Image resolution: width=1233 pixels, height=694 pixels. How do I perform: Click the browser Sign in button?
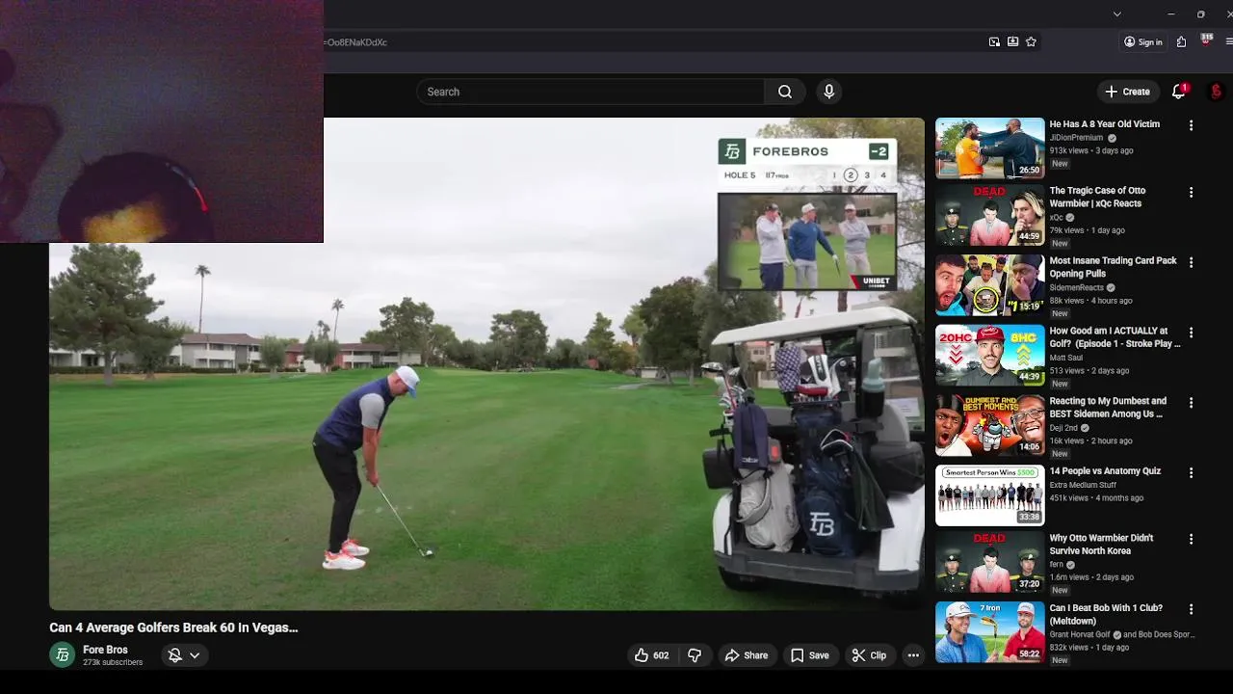tap(1143, 42)
